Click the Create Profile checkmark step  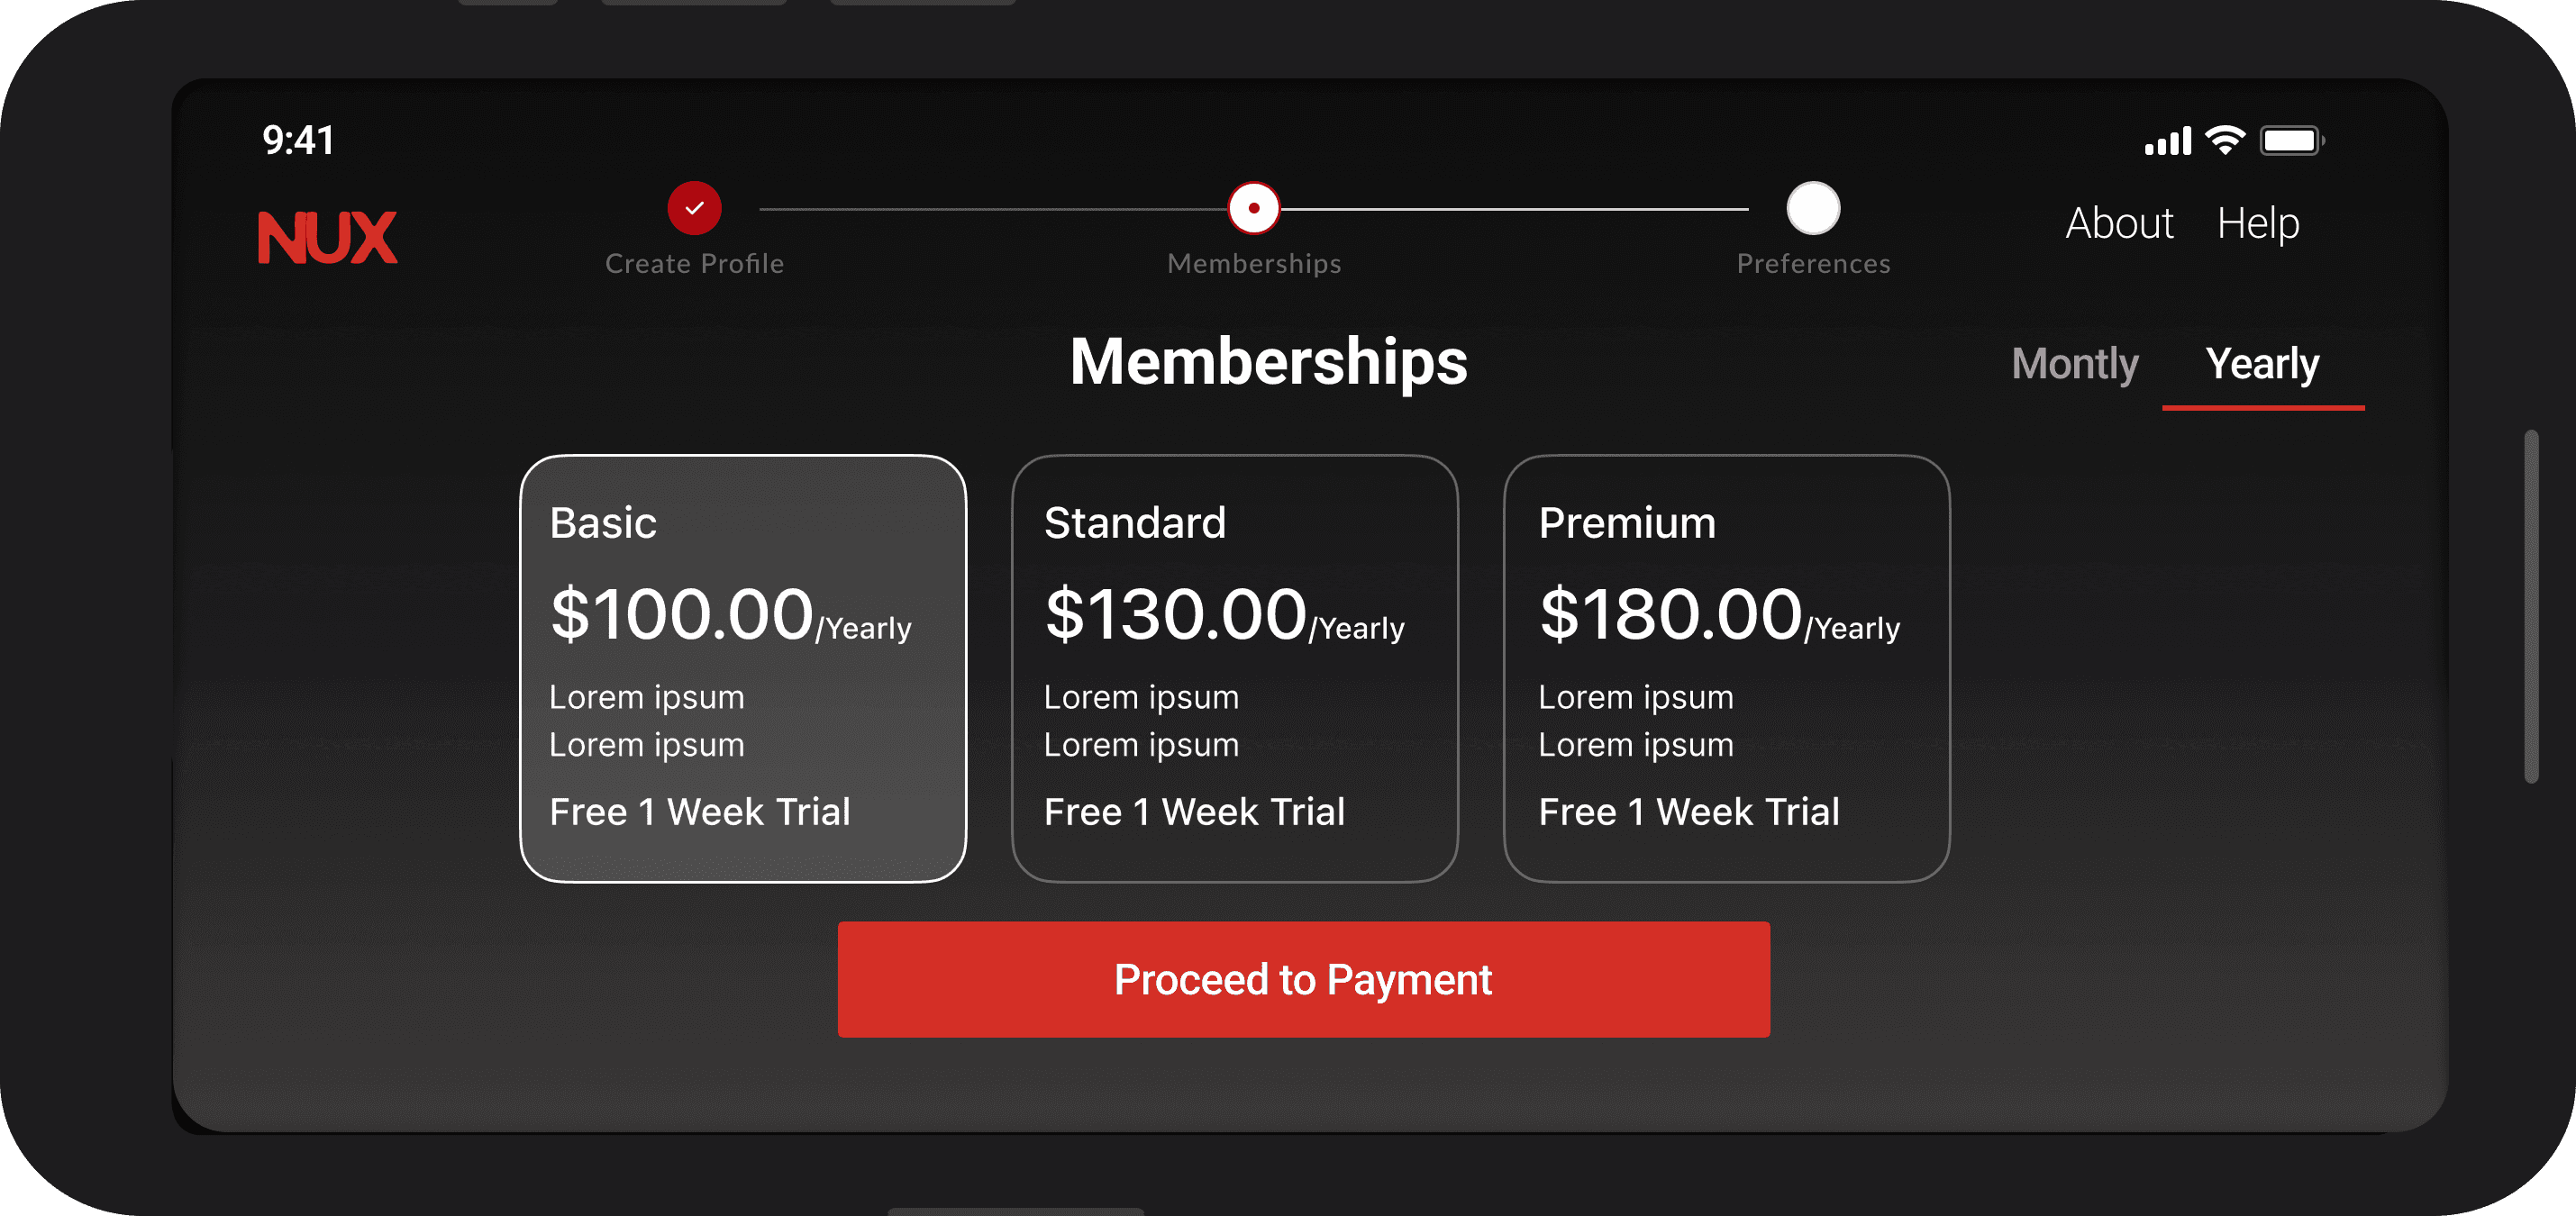(694, 208)
